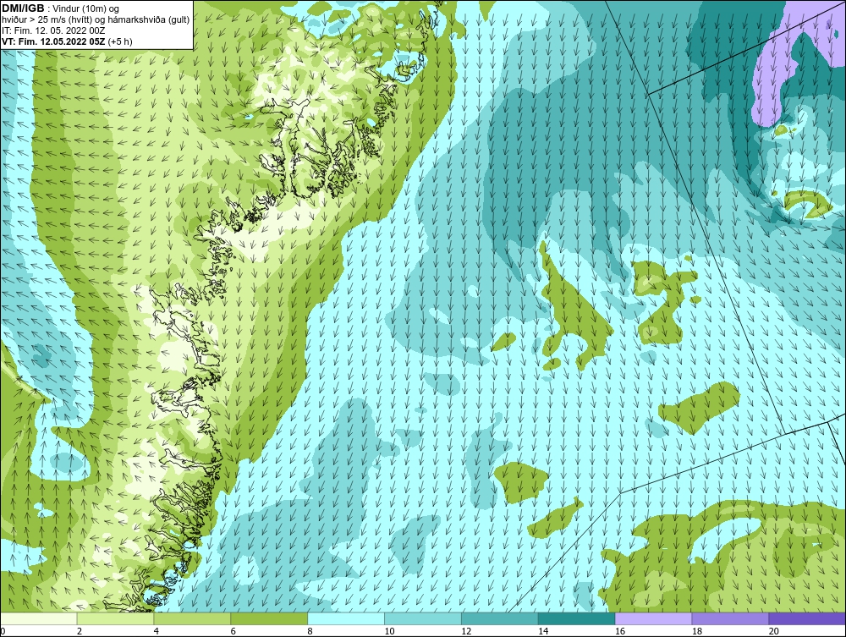Click the legend scale label '6'
The image size is (846, 637).
[233, 631]
